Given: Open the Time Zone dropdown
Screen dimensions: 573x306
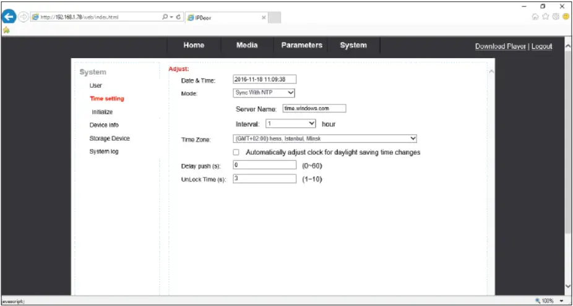Looking at the screenshot, I should [x=325, y=138].
